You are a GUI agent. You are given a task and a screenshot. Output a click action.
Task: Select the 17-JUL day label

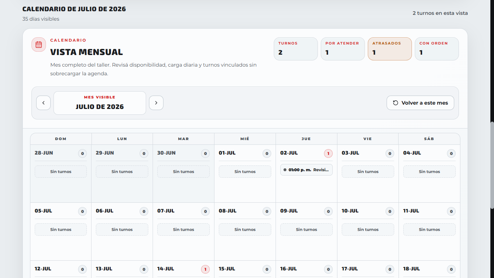click(x=350, y=269)
